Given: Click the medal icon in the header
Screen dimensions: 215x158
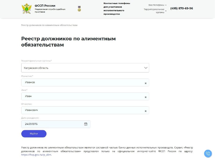Looking at the screenshot, I should point(79,9).
